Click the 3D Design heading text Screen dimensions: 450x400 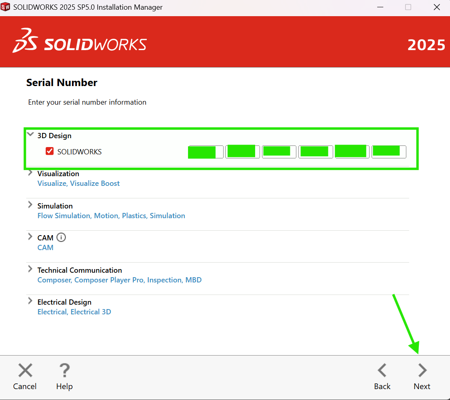coord(54,136)
